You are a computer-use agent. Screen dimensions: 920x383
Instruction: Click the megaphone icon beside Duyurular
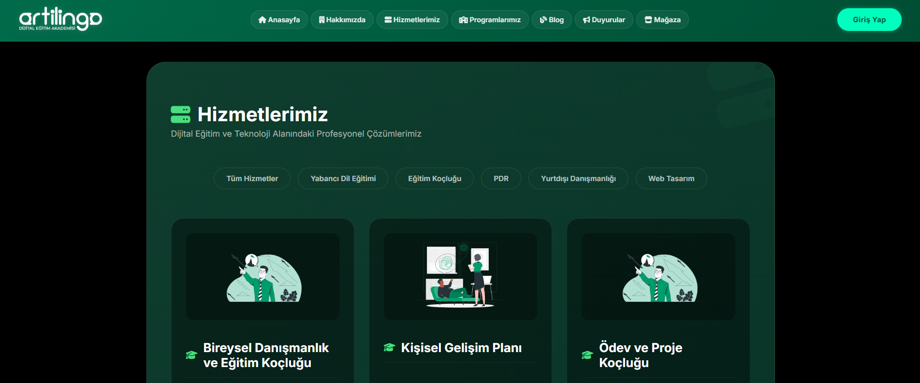pos(586,20)
